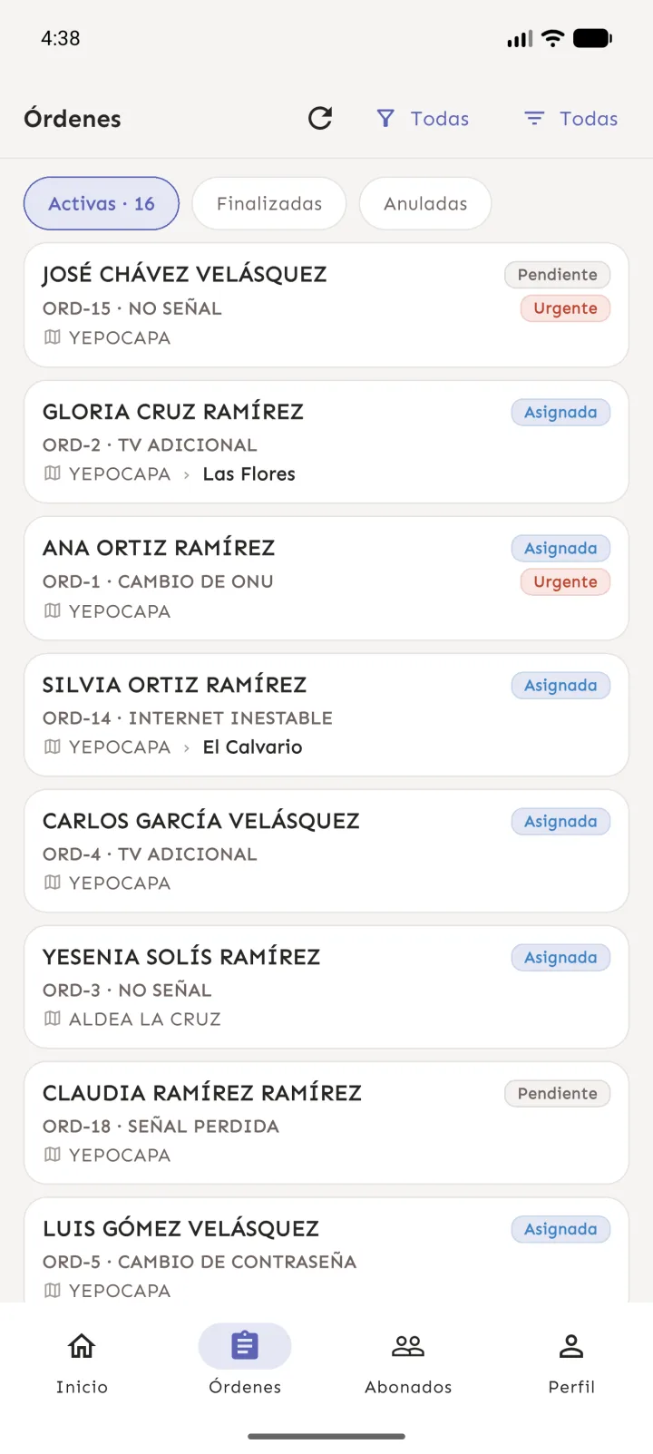Select the Órdenes clipboard icon
653x1454 pixels.
click(x=245, y=1345)
